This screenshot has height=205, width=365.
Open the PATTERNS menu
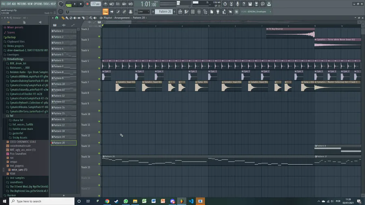[21, 4]
